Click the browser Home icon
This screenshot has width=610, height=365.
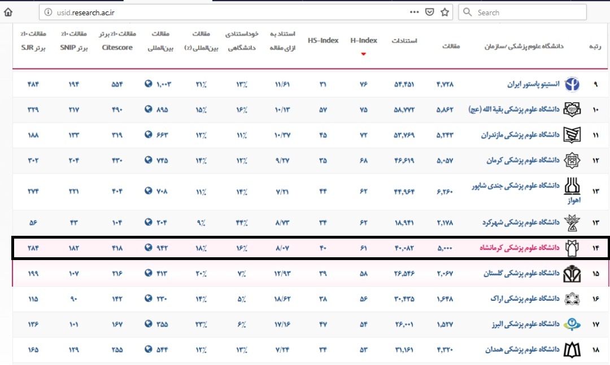pyautogui.click(x=8, y=12)
